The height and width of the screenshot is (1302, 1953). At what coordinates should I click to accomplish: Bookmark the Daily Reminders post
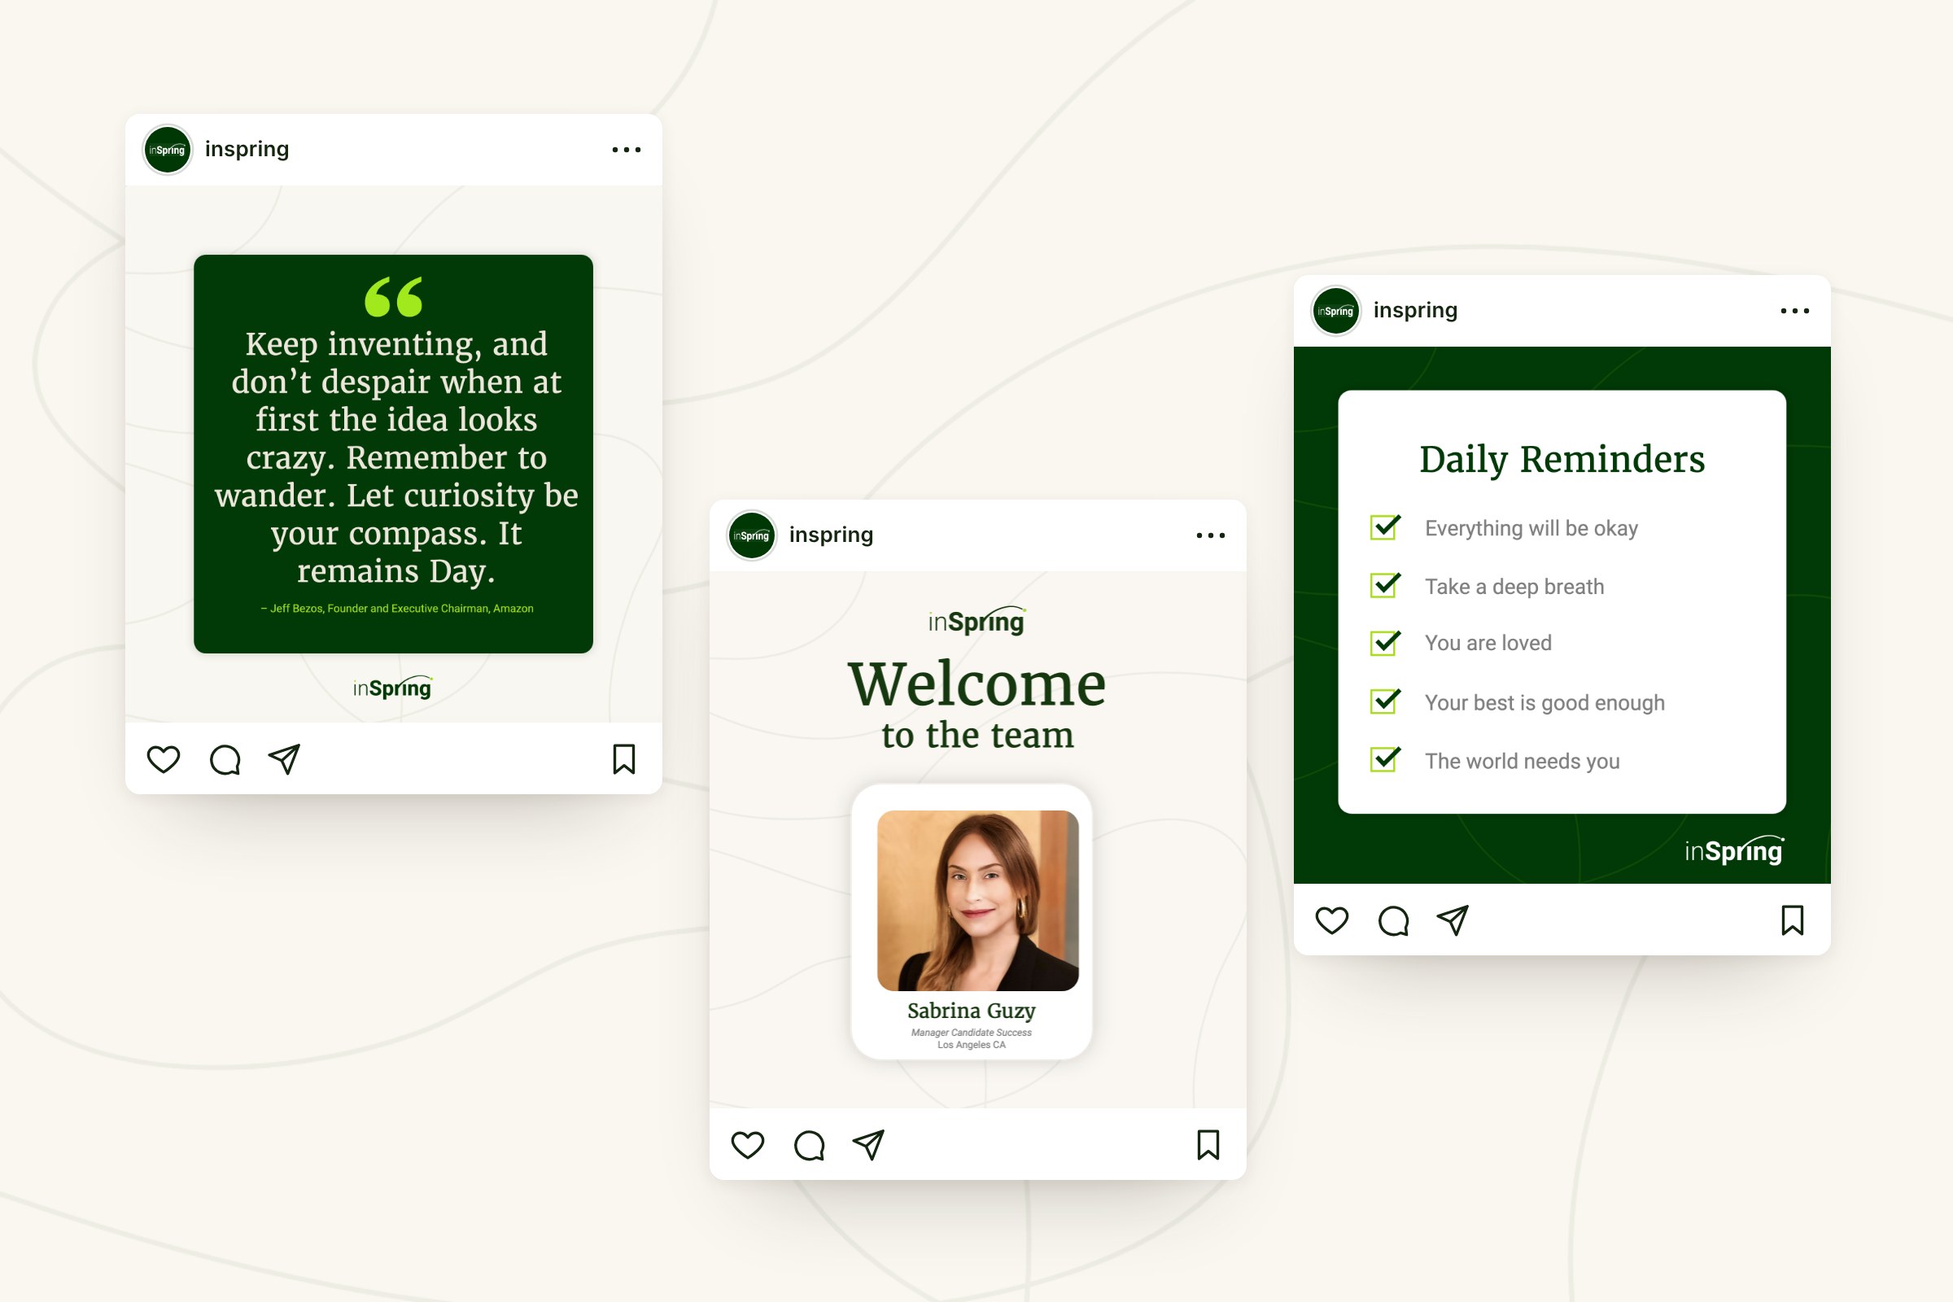tap(1794, 920)
